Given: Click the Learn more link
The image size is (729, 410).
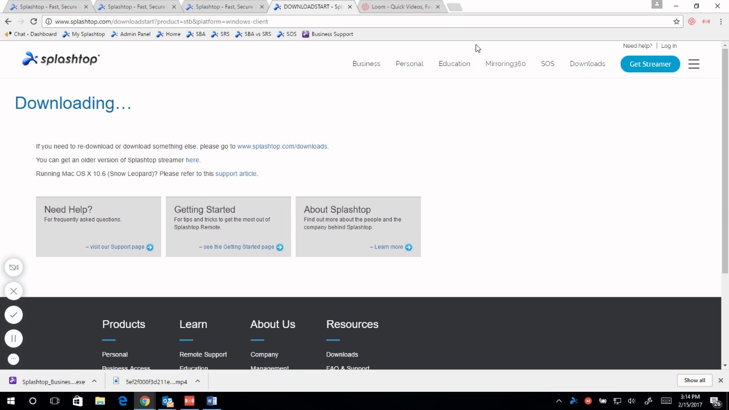Looking at the screenshot, I should 388,247.
